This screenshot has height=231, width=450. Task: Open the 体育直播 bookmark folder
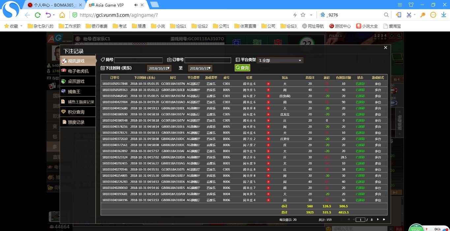click(x=245, y=26)
